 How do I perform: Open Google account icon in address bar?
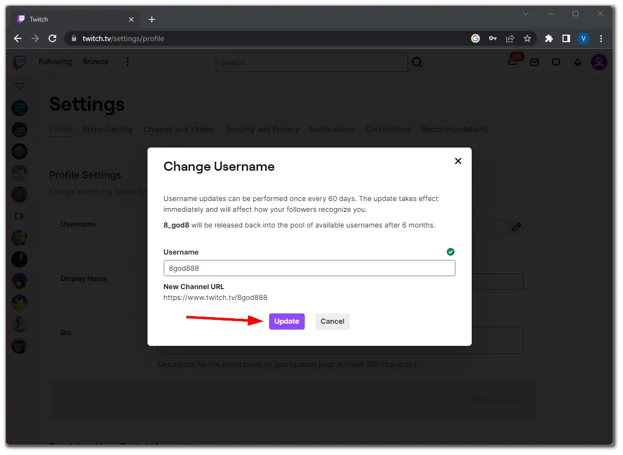(475, 38)
